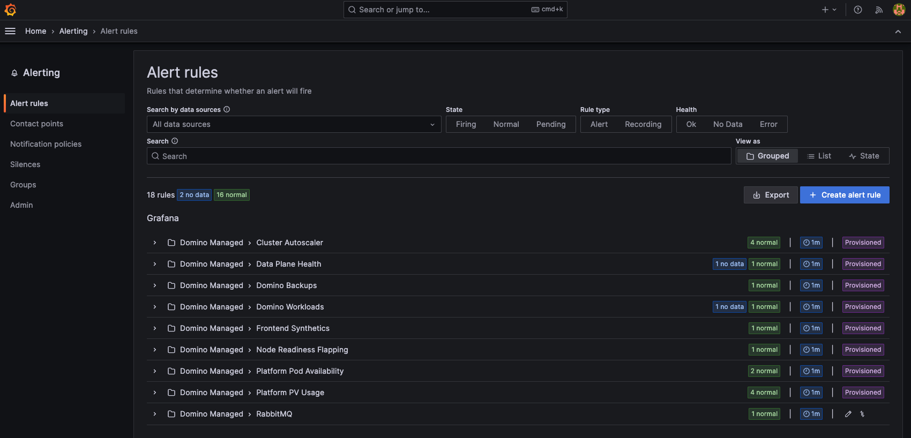The image size is (911, 438).
Task: Click the cmd+k keyboard shortcut hint
Action: (x=547, y=9)
